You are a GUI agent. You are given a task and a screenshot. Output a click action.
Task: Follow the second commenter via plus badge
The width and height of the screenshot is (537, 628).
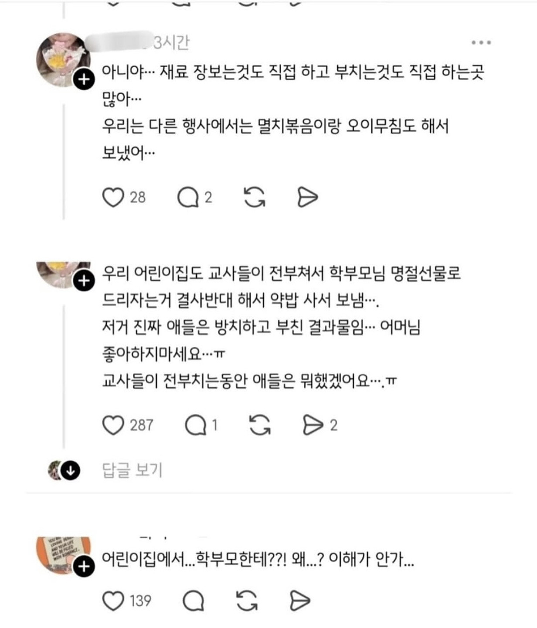click(84, 281)
